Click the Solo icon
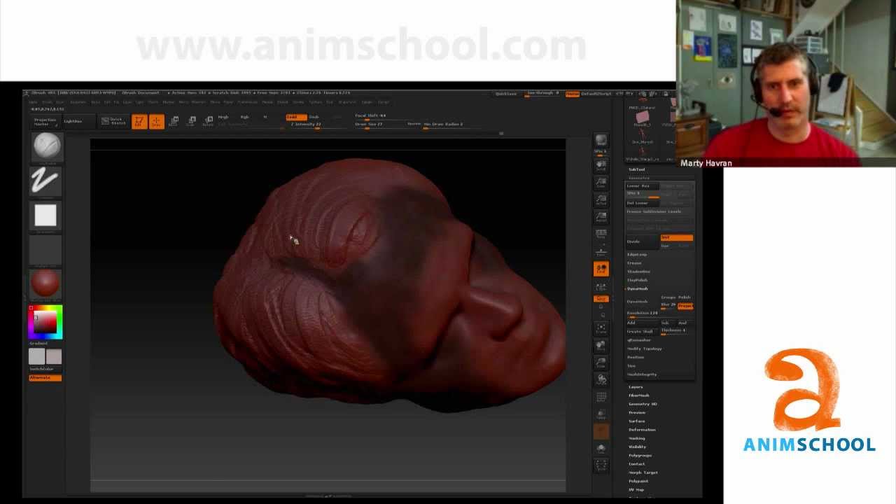The height and width of the screenshot is (504, 896). point(601,449)
